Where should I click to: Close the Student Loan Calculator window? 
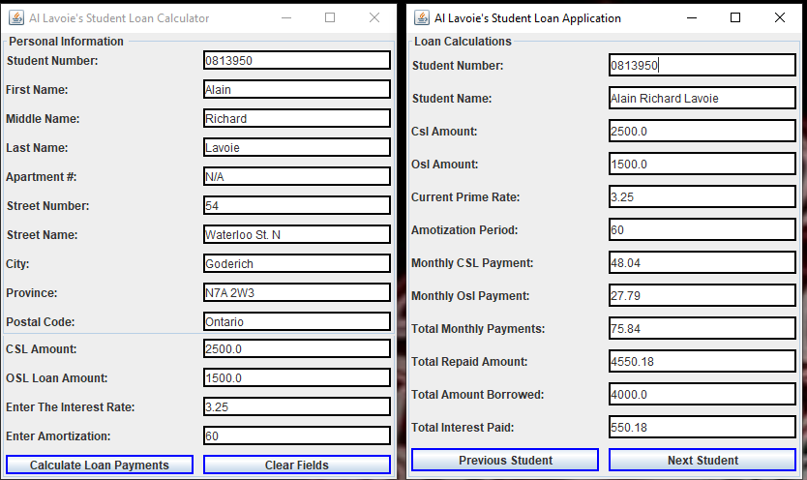point(374,18)
